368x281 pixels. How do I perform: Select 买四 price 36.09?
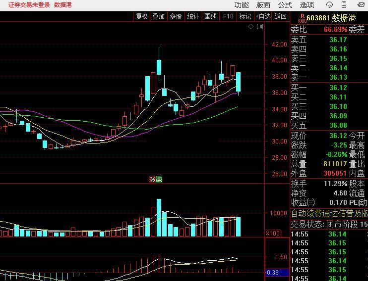[x=338, y=116]
